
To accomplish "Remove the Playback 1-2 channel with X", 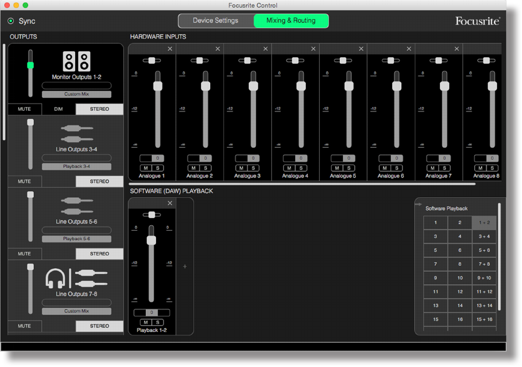I will [170, 203].
